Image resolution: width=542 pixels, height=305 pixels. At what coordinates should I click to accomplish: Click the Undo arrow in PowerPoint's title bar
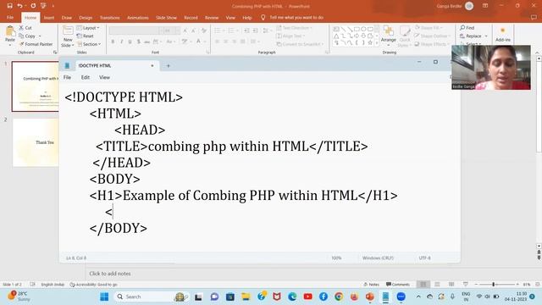(x=19, y=6)
